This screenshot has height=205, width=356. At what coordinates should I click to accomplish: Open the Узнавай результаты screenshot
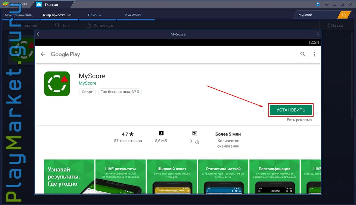(x=69, y=176)
